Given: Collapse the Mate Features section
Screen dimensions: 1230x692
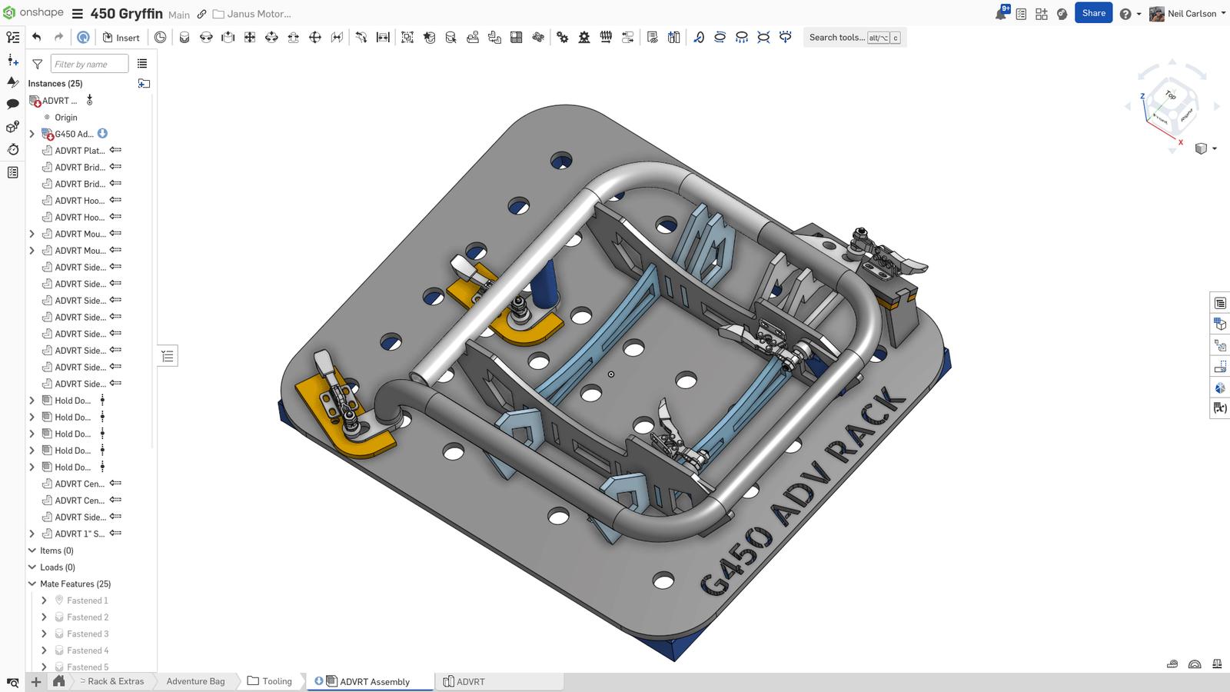Looking at the screenshot, I should pos(32,584).
